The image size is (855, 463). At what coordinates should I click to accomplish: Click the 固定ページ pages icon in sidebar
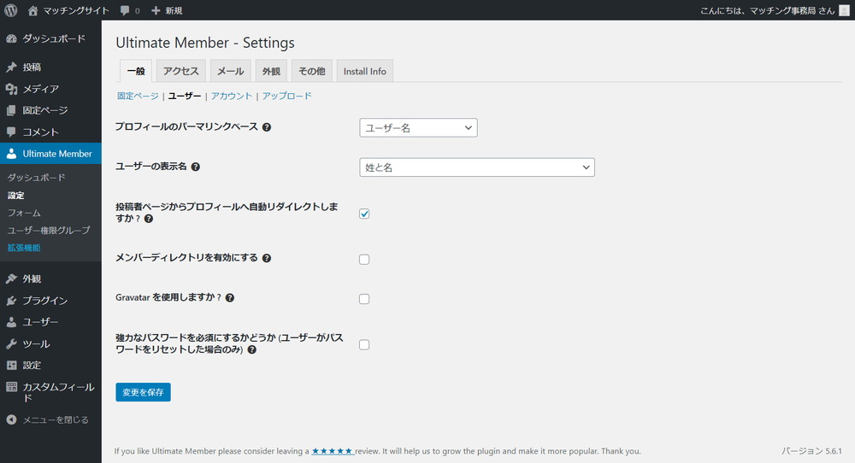[x=11, y=110]
